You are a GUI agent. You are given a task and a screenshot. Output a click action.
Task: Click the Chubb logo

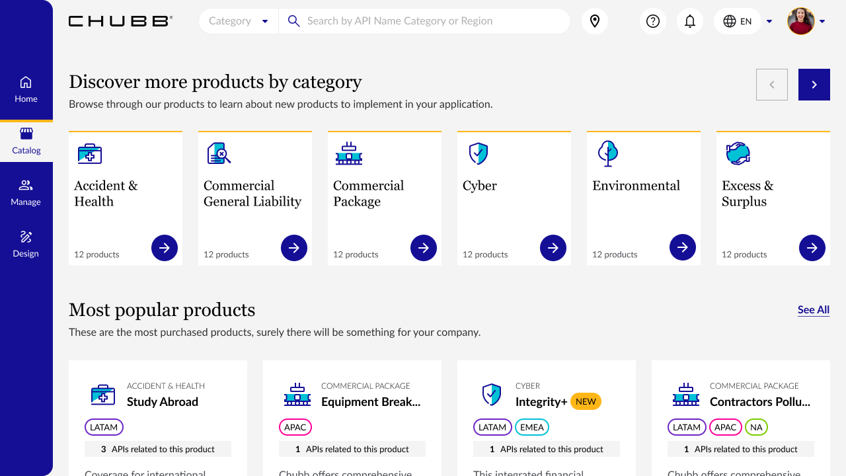click(120, 21)
